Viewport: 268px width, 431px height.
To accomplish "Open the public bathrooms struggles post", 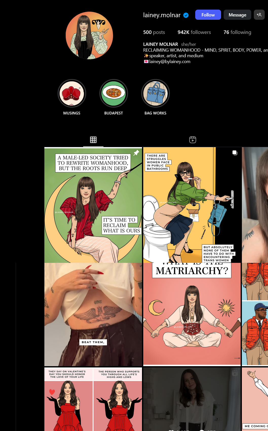I will (192, 205).
